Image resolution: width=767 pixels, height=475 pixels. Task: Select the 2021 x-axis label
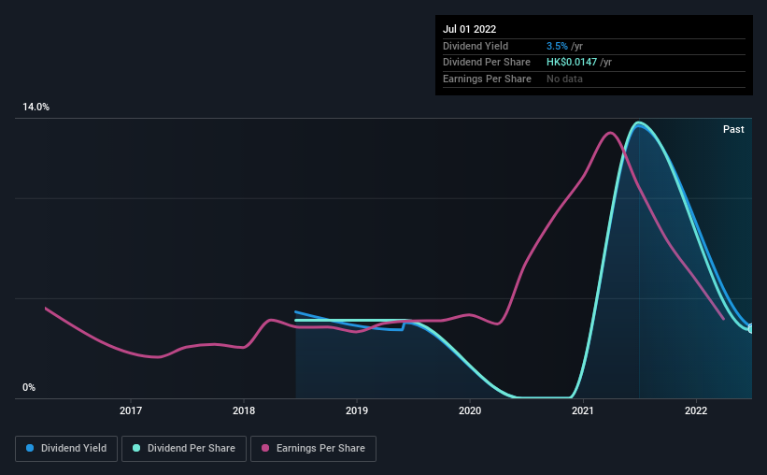(x=583, y=410)
